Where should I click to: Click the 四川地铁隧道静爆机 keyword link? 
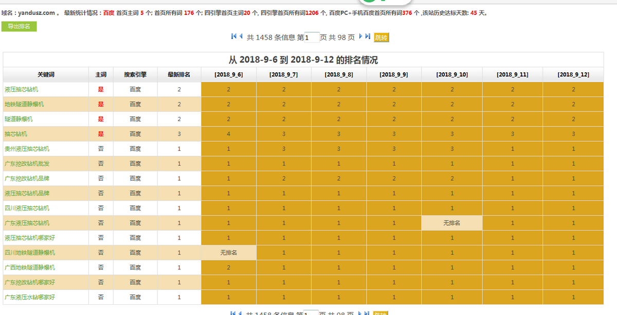pos(30,252)
